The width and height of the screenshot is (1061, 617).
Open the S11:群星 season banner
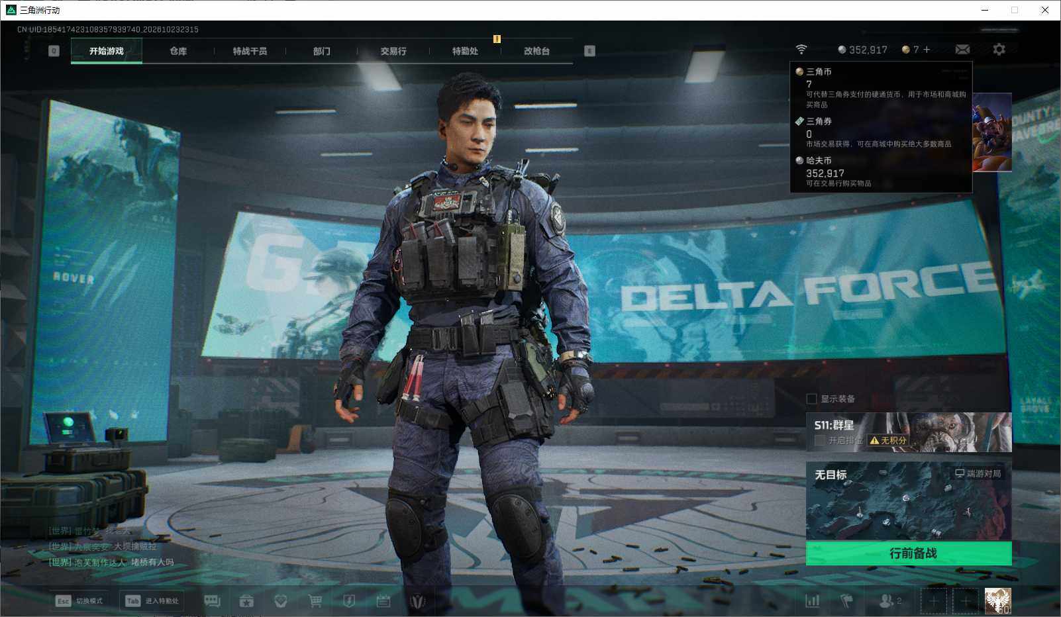click(909, 432)
